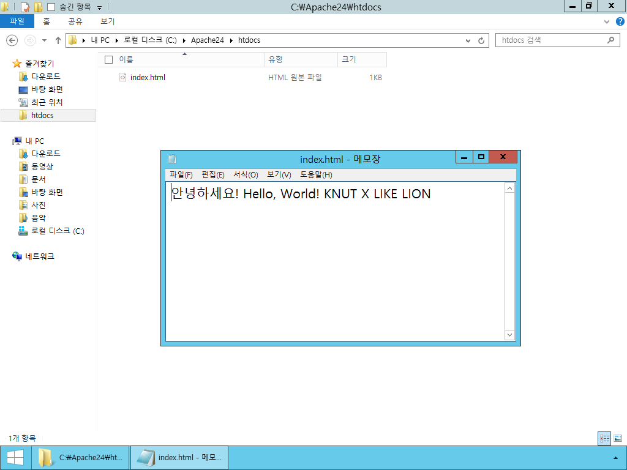Open the quick access toolbar customize arrow

coord(100,7)
